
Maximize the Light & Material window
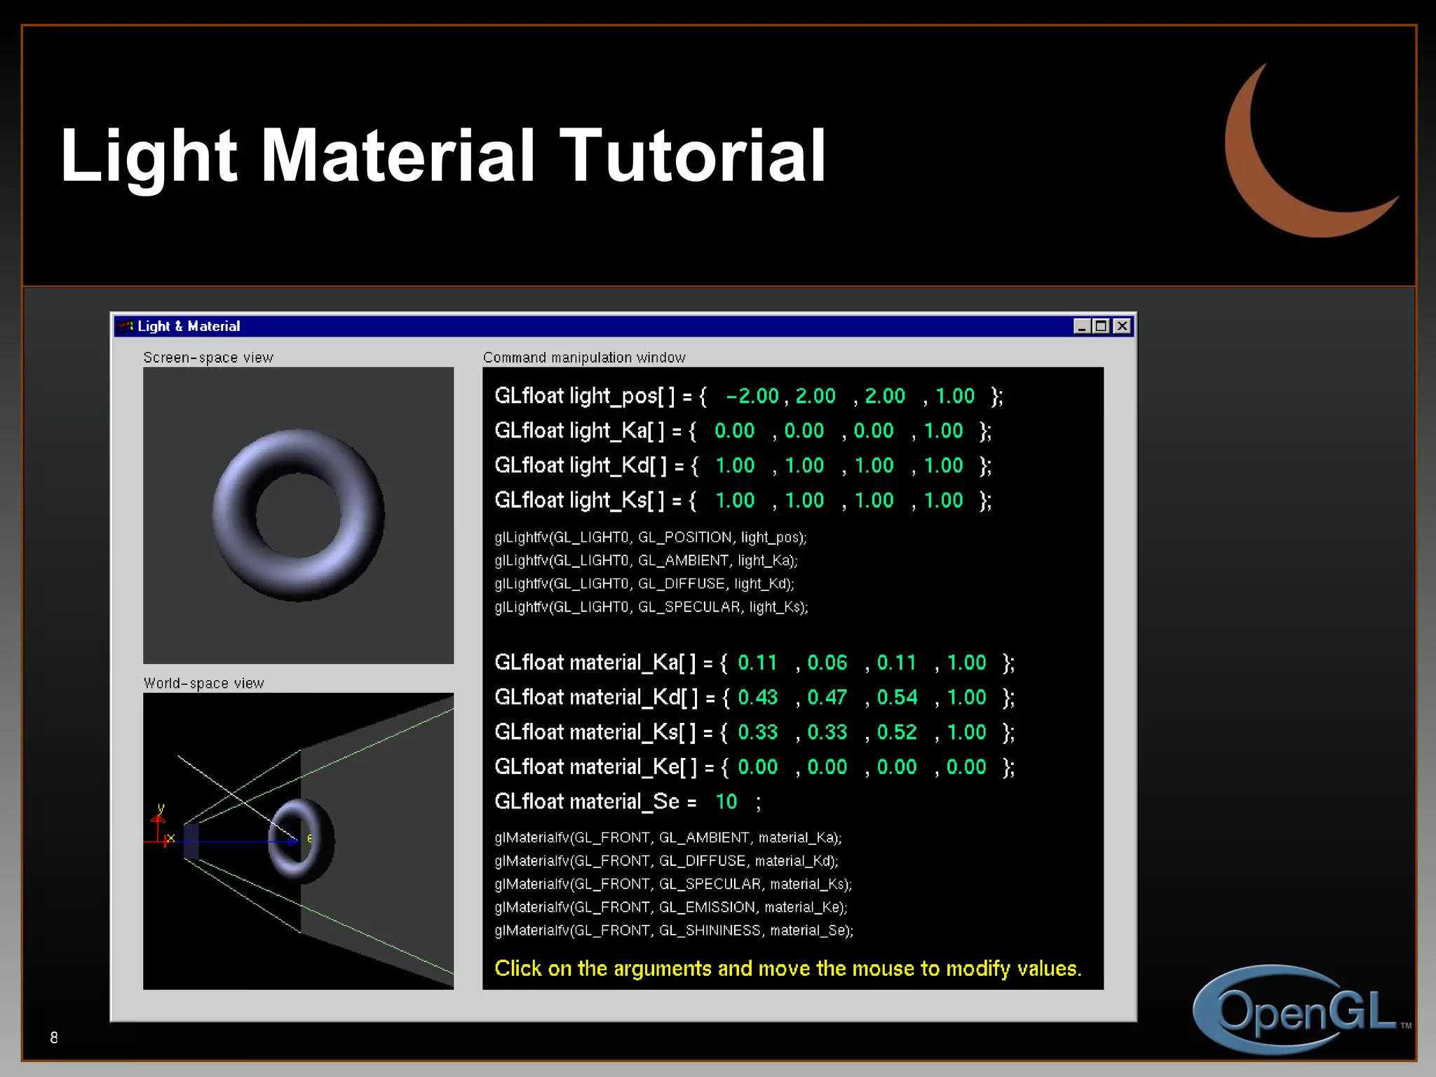pyautogui.click(x=1101, y=326)
